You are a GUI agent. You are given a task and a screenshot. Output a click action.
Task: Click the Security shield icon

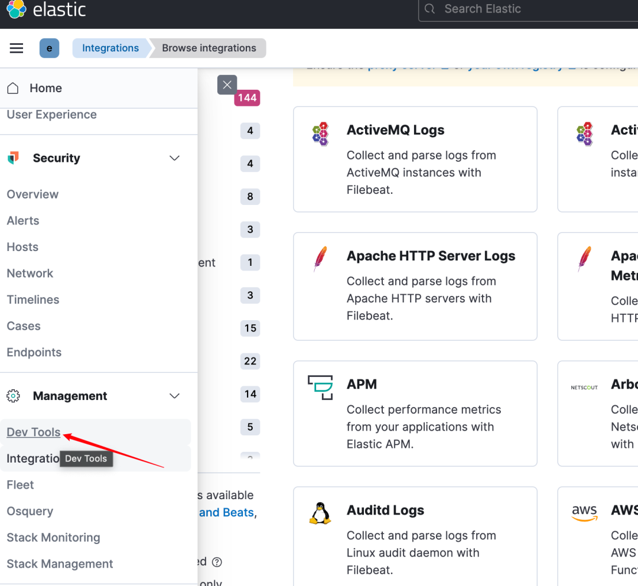point(14,158)
